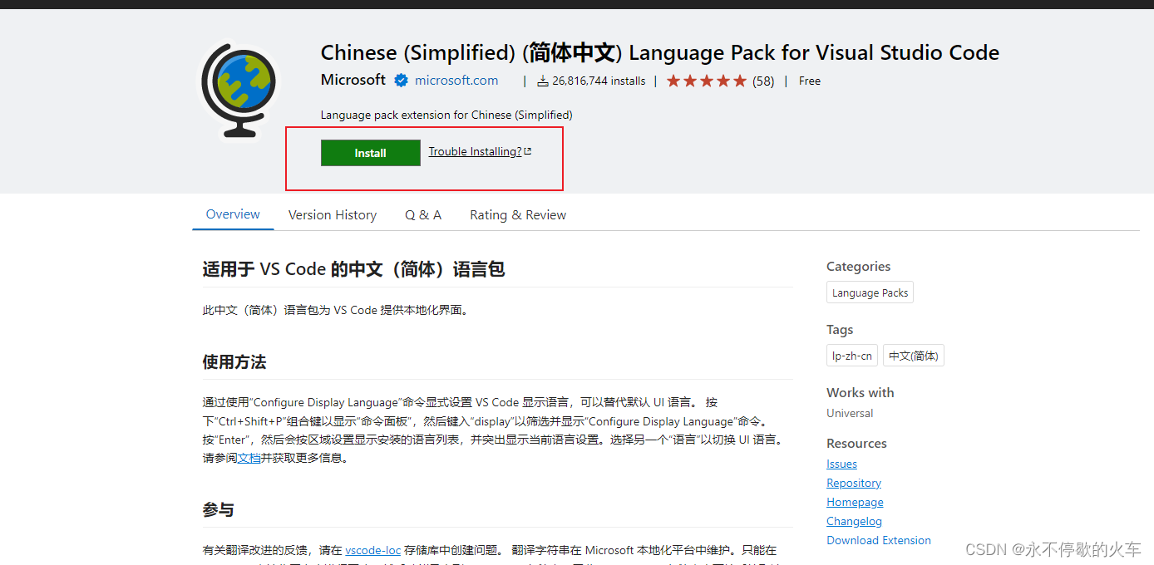Click the Download Extension link

click(x=879, y=540)
